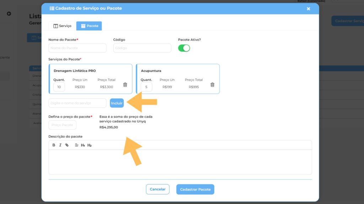Click Cancelar to discard the package
The image size is (364, 204).
coord(157,189)
